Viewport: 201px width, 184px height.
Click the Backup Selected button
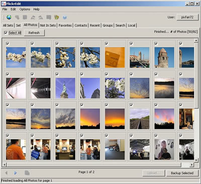pos(182,173)
